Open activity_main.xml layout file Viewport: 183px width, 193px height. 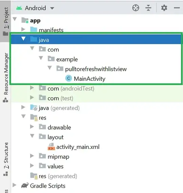coord(78,147)
